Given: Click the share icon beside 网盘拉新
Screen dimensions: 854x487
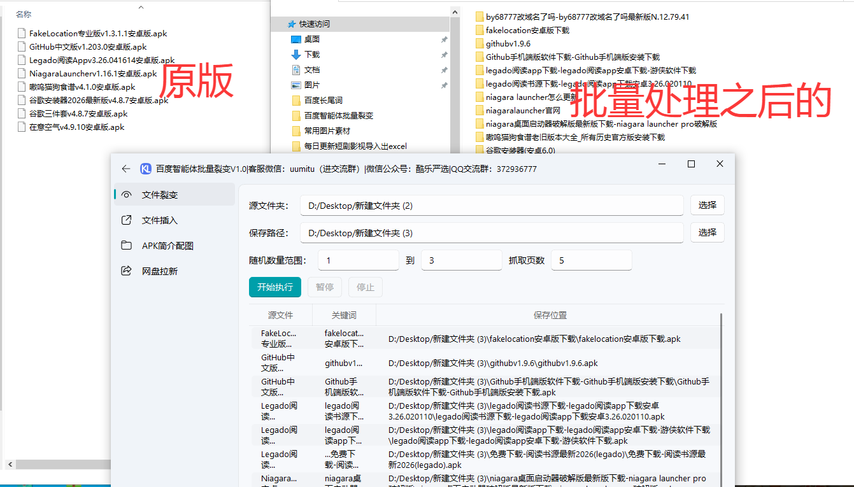Looking at the screenshot, I should [127, 271].
